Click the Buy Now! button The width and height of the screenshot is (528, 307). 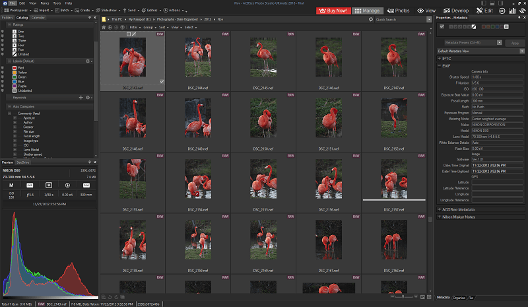coord(333,11)
